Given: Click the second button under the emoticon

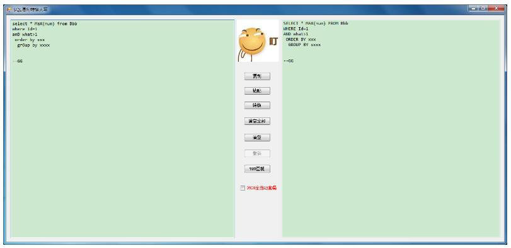Looking at the screenshot, I should [257, 91].
